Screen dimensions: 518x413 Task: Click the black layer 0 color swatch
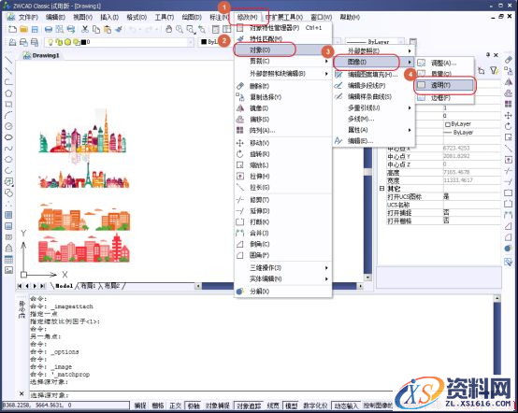click(83, 42)
